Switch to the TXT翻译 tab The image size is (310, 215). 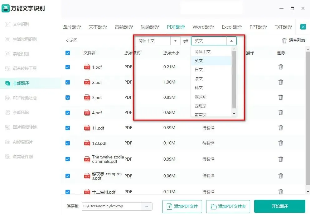coord(283,27)
